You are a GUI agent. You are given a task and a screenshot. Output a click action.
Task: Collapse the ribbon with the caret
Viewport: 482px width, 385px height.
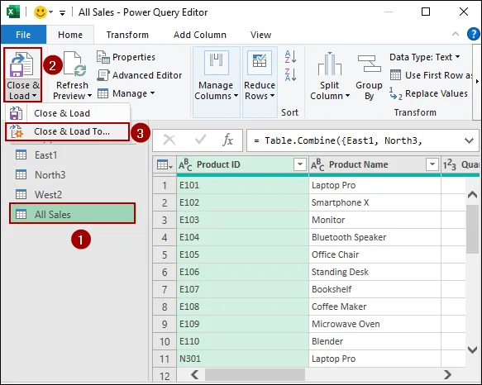(456, 34)
